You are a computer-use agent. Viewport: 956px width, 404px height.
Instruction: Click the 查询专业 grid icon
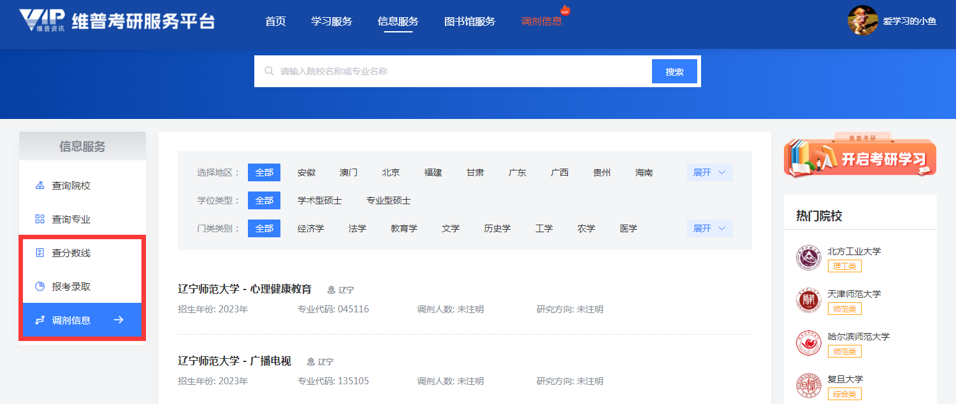[40, 219]
